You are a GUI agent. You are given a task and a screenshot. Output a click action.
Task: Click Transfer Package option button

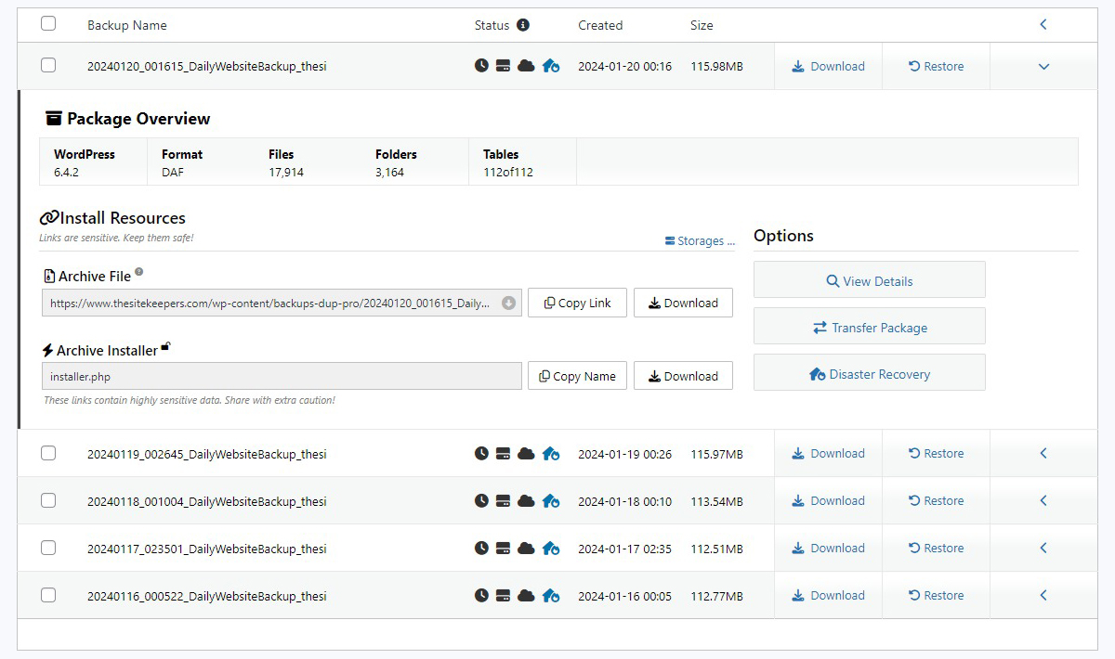coord(869,328)
